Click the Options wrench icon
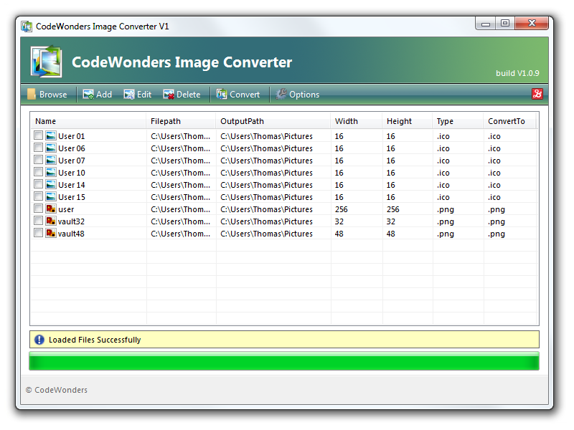The width and height of the screenshot is (574, 430). pyautogui.click(x=281, y=94)
